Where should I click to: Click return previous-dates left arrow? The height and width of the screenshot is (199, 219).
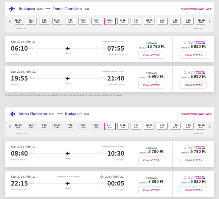10,127
